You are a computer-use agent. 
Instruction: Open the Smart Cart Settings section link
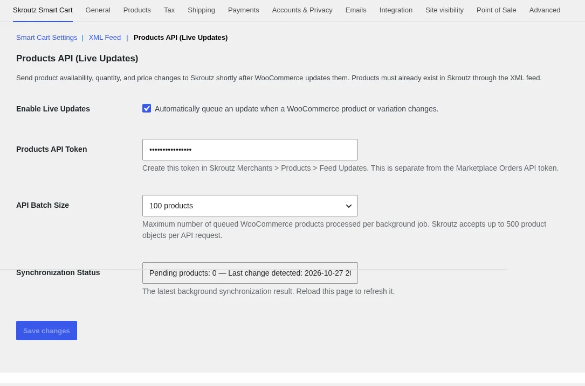[x=46, y=38]
